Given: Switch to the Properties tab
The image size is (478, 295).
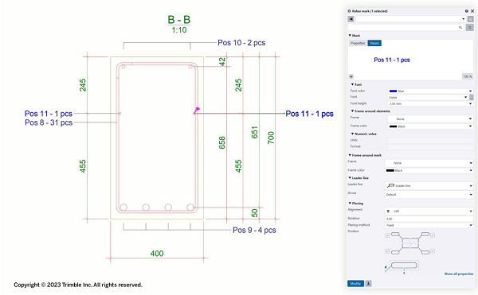Looking at the screenshot, I should 358,43.
